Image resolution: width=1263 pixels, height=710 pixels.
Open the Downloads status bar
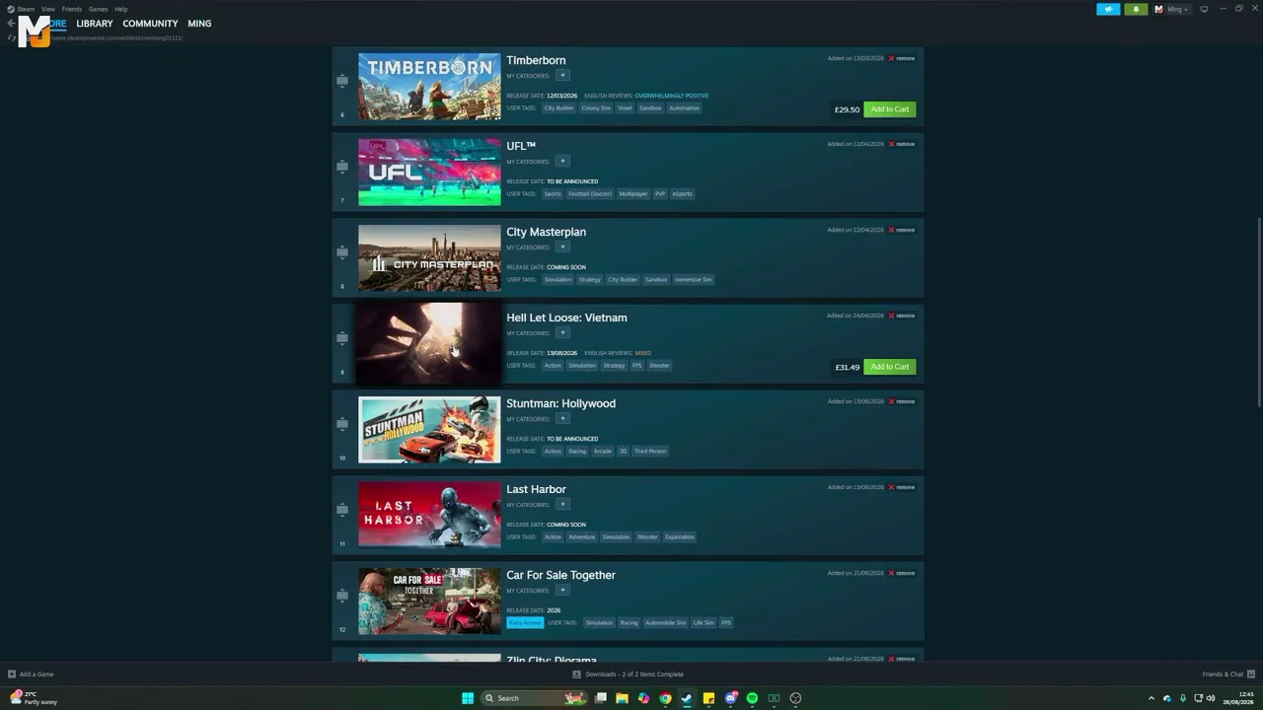coord(629,674)
